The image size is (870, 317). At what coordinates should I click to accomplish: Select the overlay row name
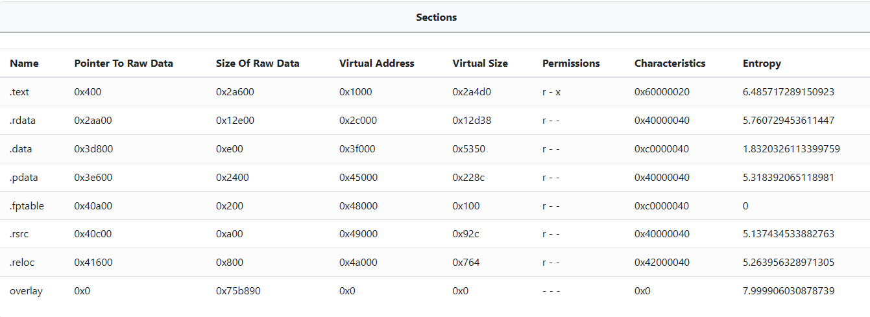[26, 291]
